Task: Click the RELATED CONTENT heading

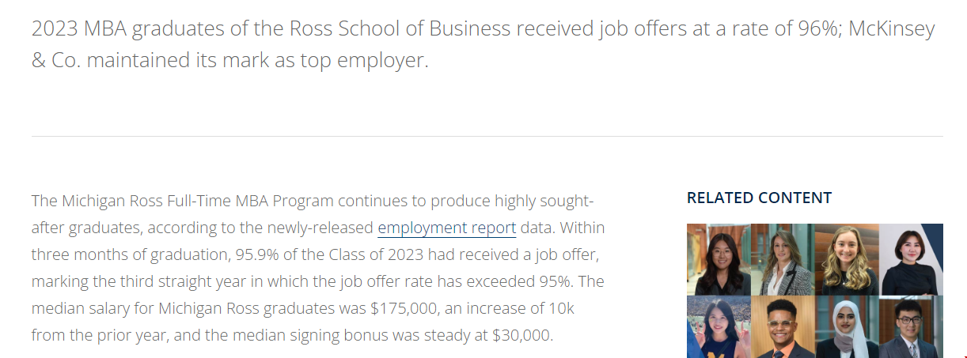Action: pos(759,198)
